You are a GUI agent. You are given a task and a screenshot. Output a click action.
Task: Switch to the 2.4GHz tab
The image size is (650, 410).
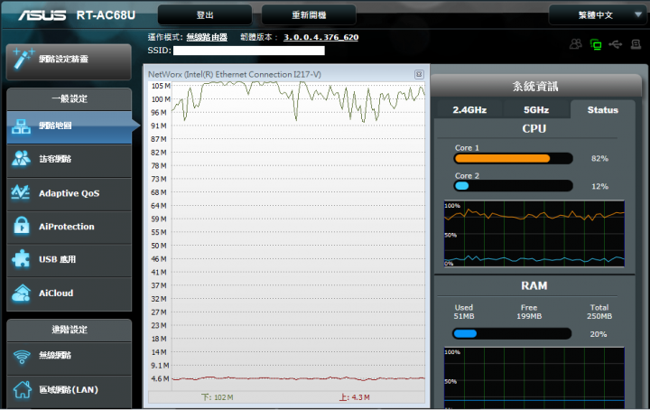469,110
